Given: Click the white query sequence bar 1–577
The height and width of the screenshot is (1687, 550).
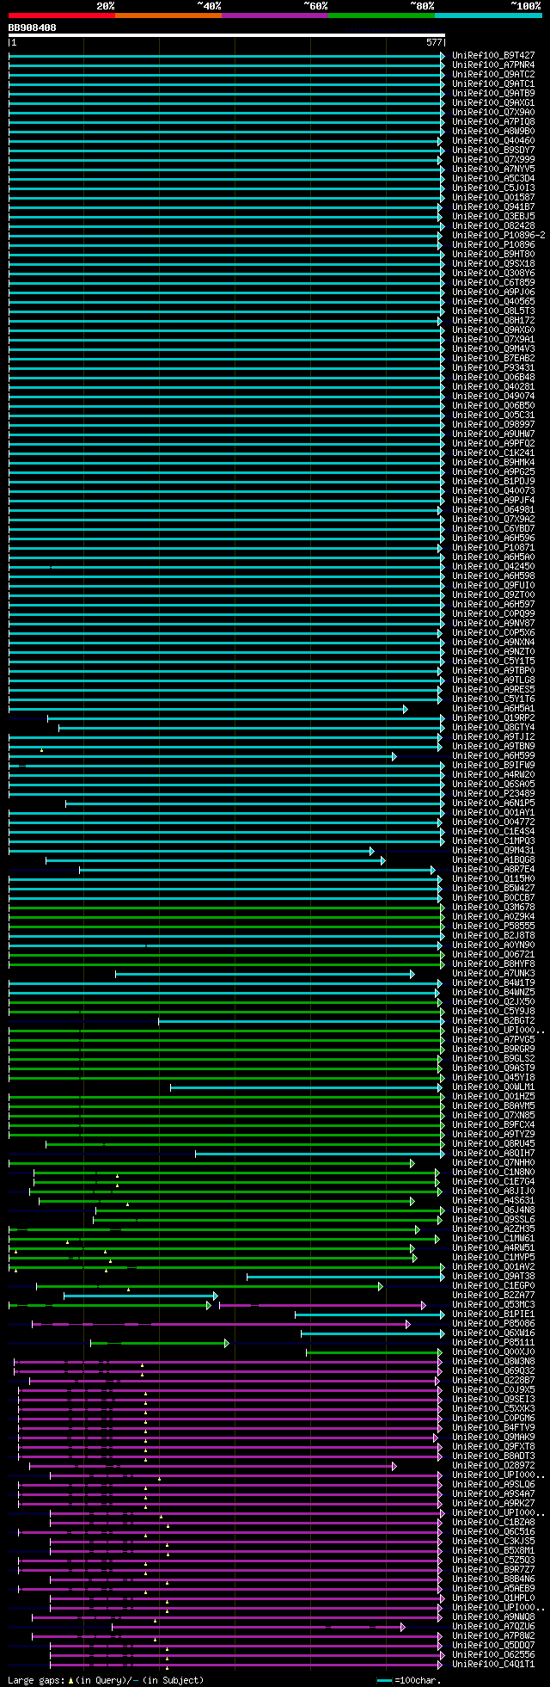Looking at the screenshot, I should 226,35.
